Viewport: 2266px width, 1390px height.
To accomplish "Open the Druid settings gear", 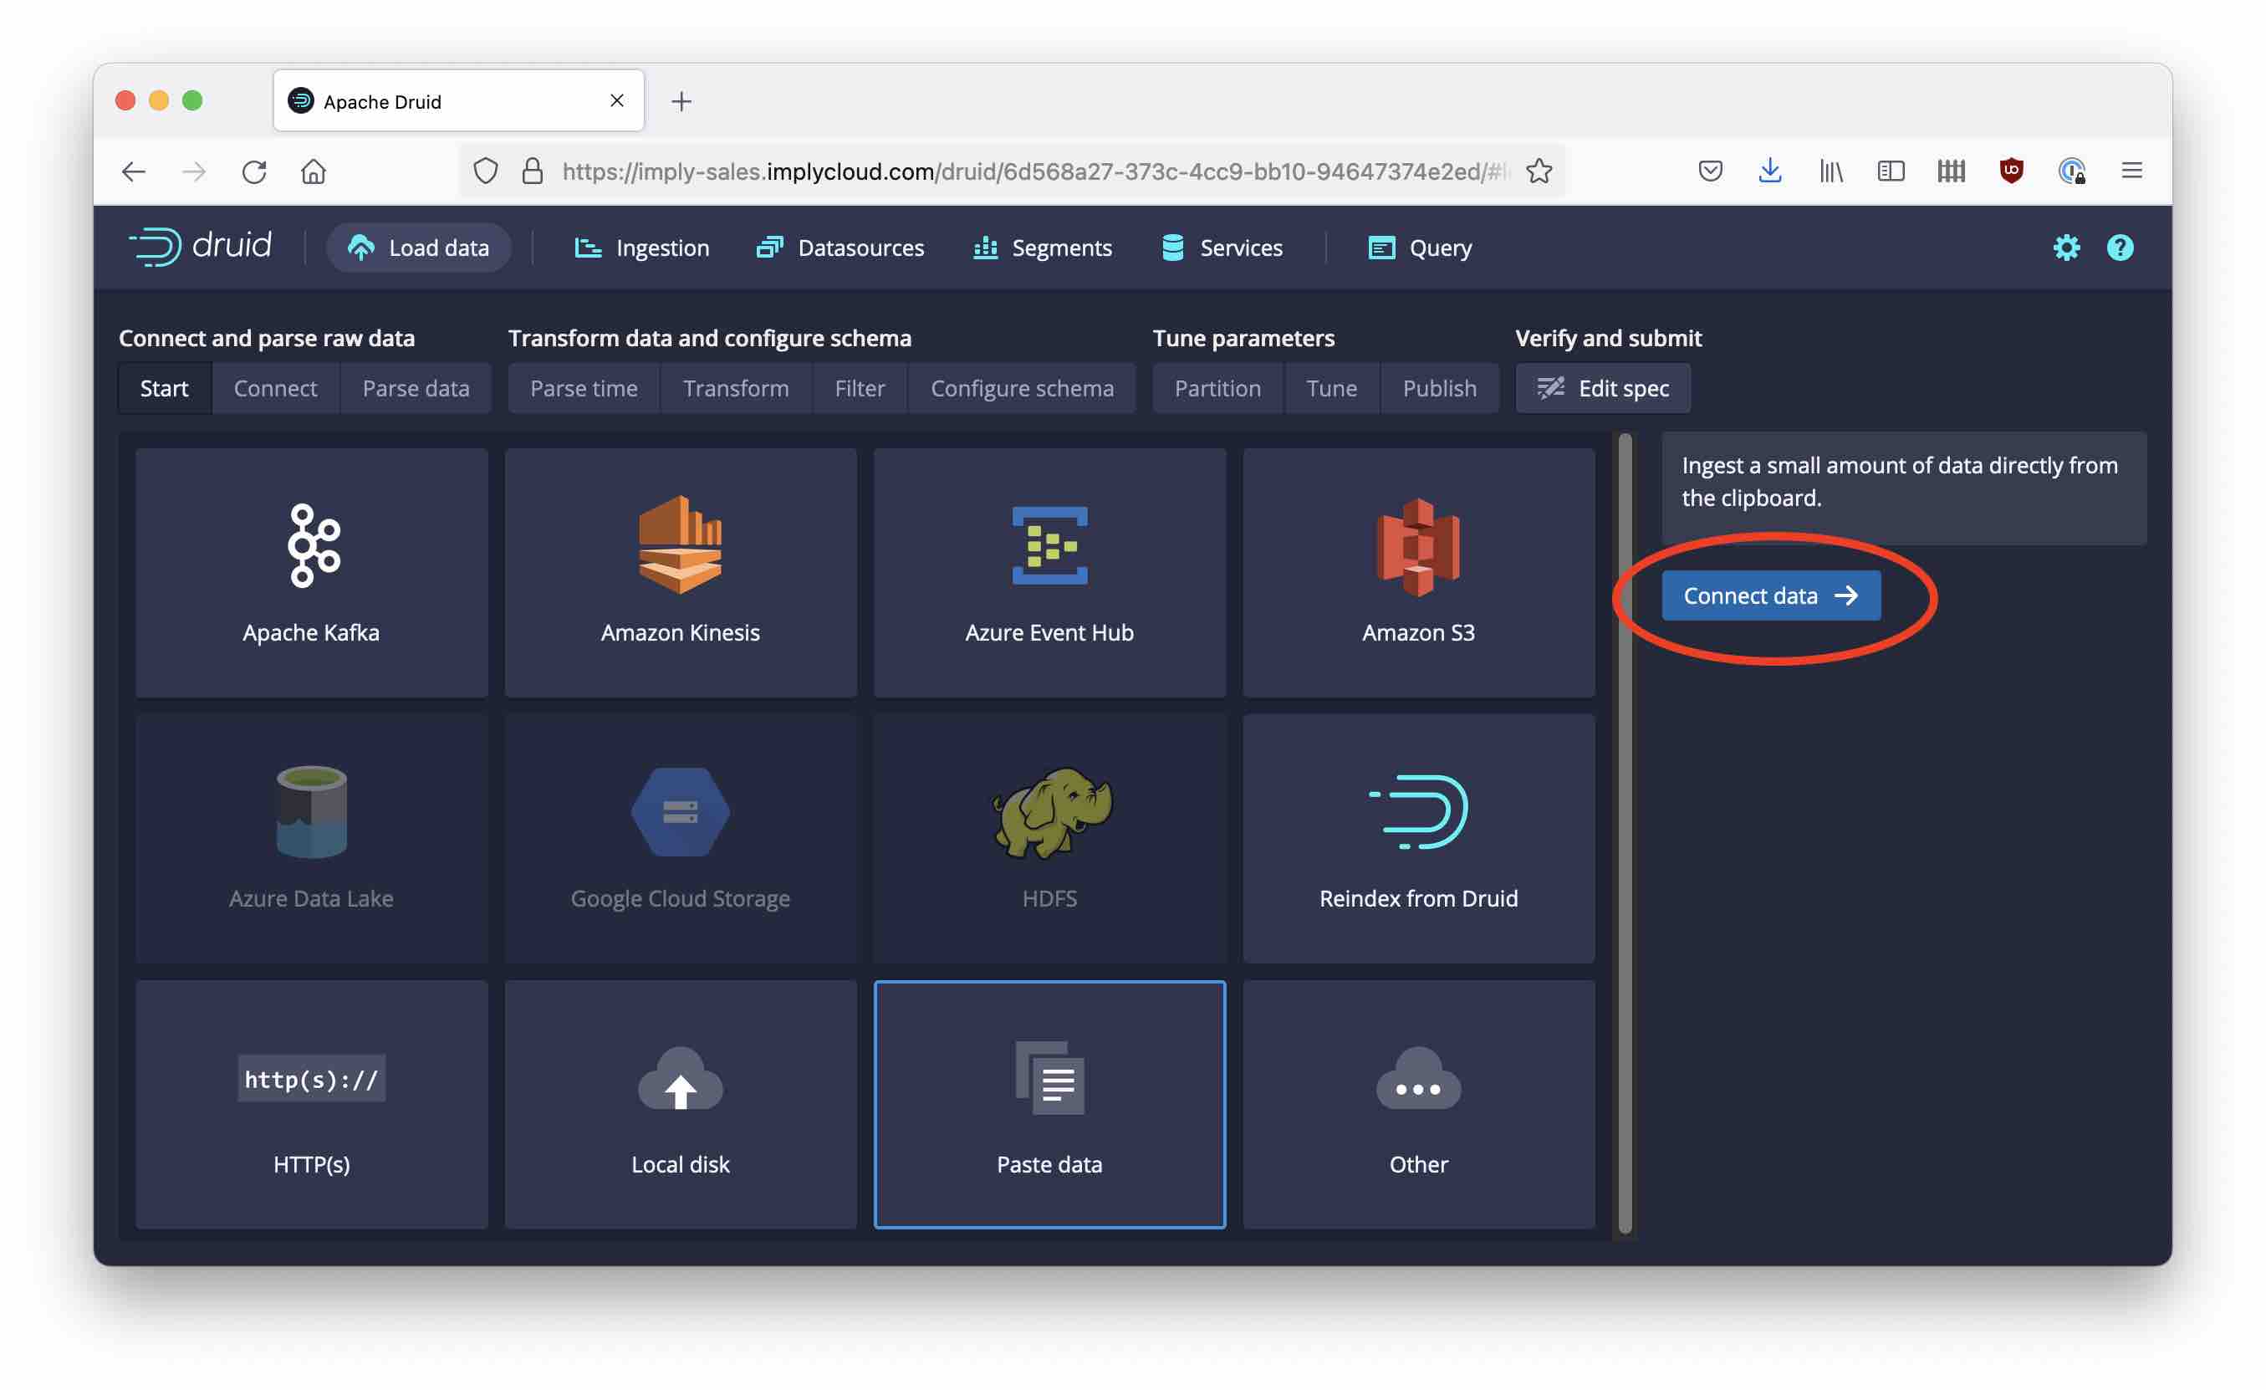I will (2066, 247).
